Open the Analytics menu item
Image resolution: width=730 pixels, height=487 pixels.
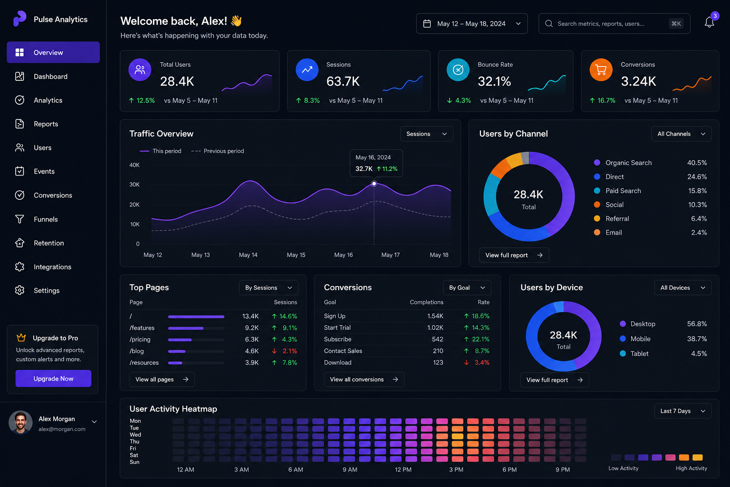(x=53, y=100)
